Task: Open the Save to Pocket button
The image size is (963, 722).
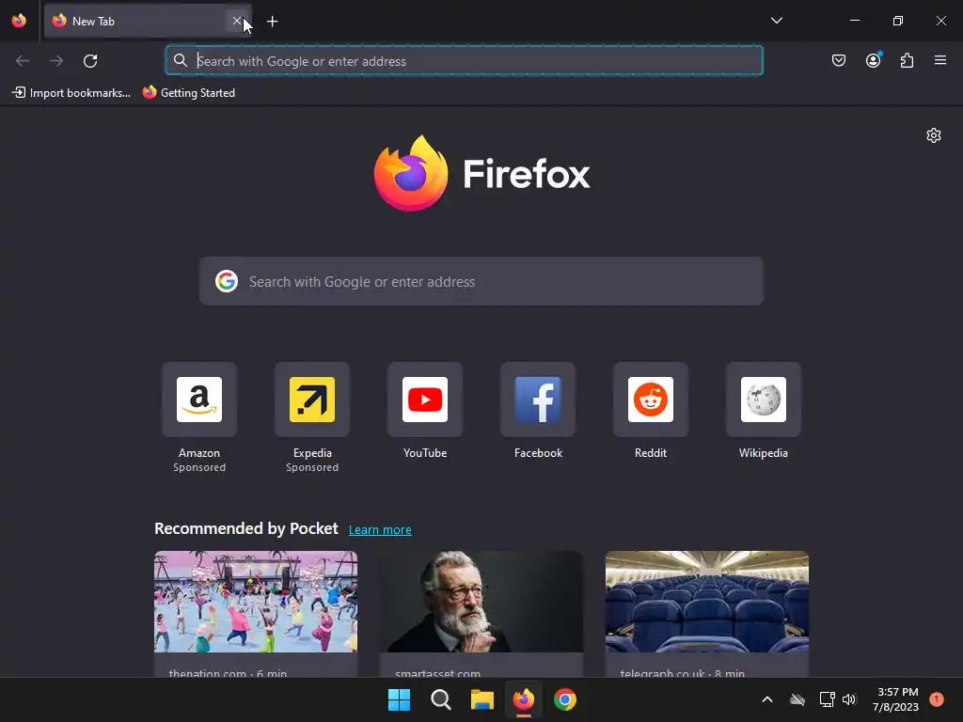Action: point(839,60)
